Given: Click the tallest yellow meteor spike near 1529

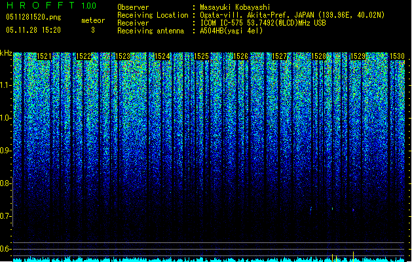Looking at the screenshot, I should pos(353,257).
